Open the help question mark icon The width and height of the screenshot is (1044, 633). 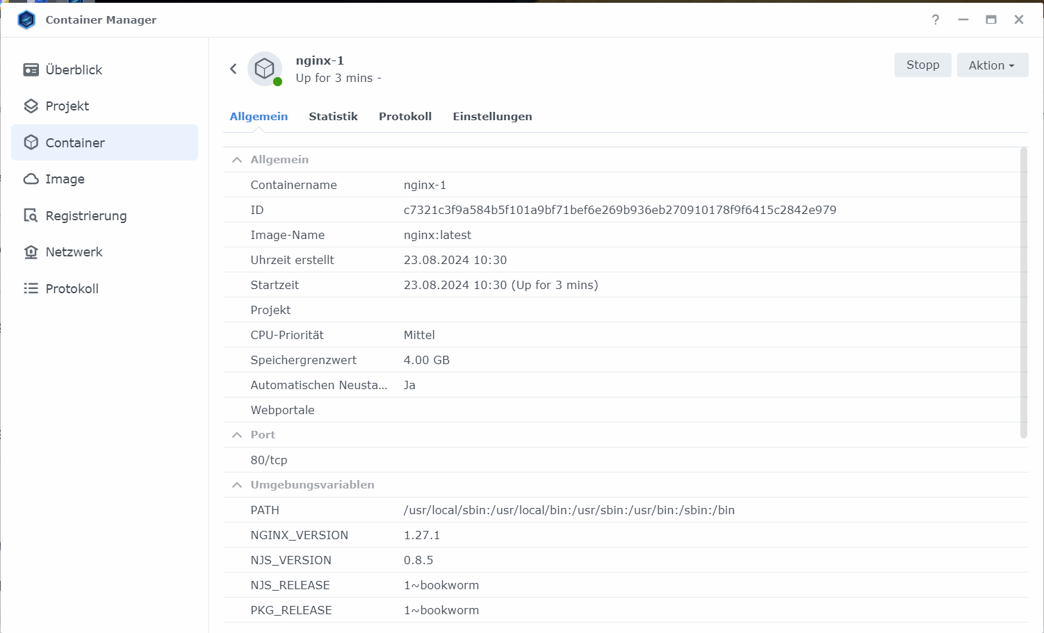click(935, 19)
